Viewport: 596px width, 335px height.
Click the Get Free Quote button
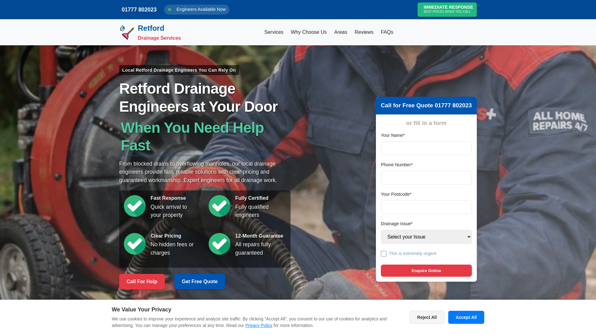[200, 282]
